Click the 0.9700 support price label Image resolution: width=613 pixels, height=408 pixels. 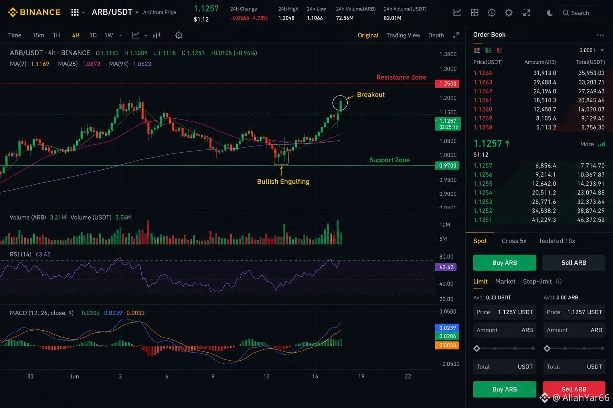point(447,165)
